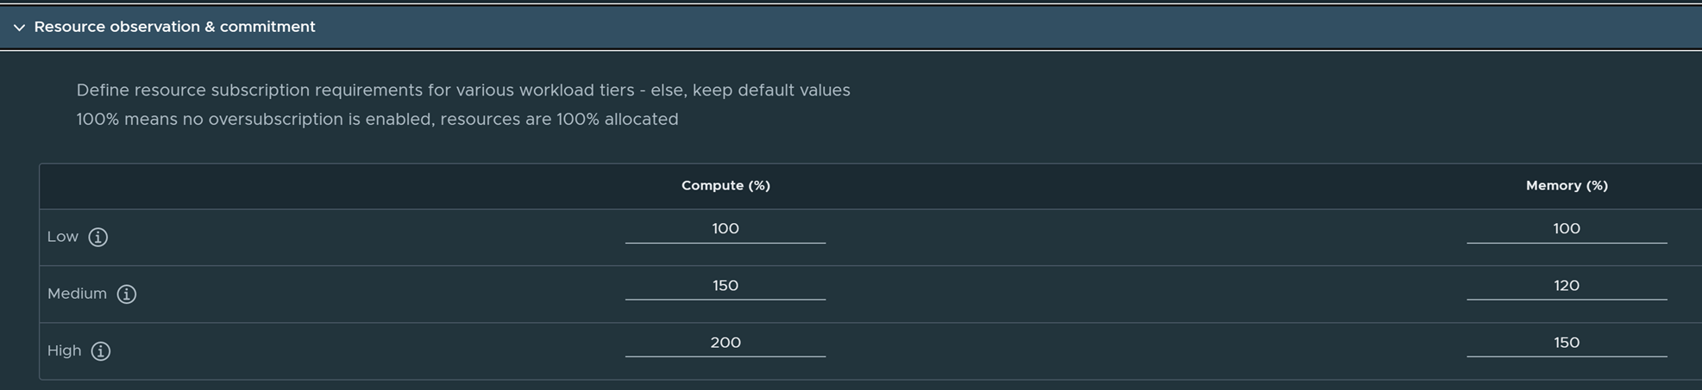This screenshot has width=1702, height=390.
Task: Select the Medium row label
Action: (77, 294)
